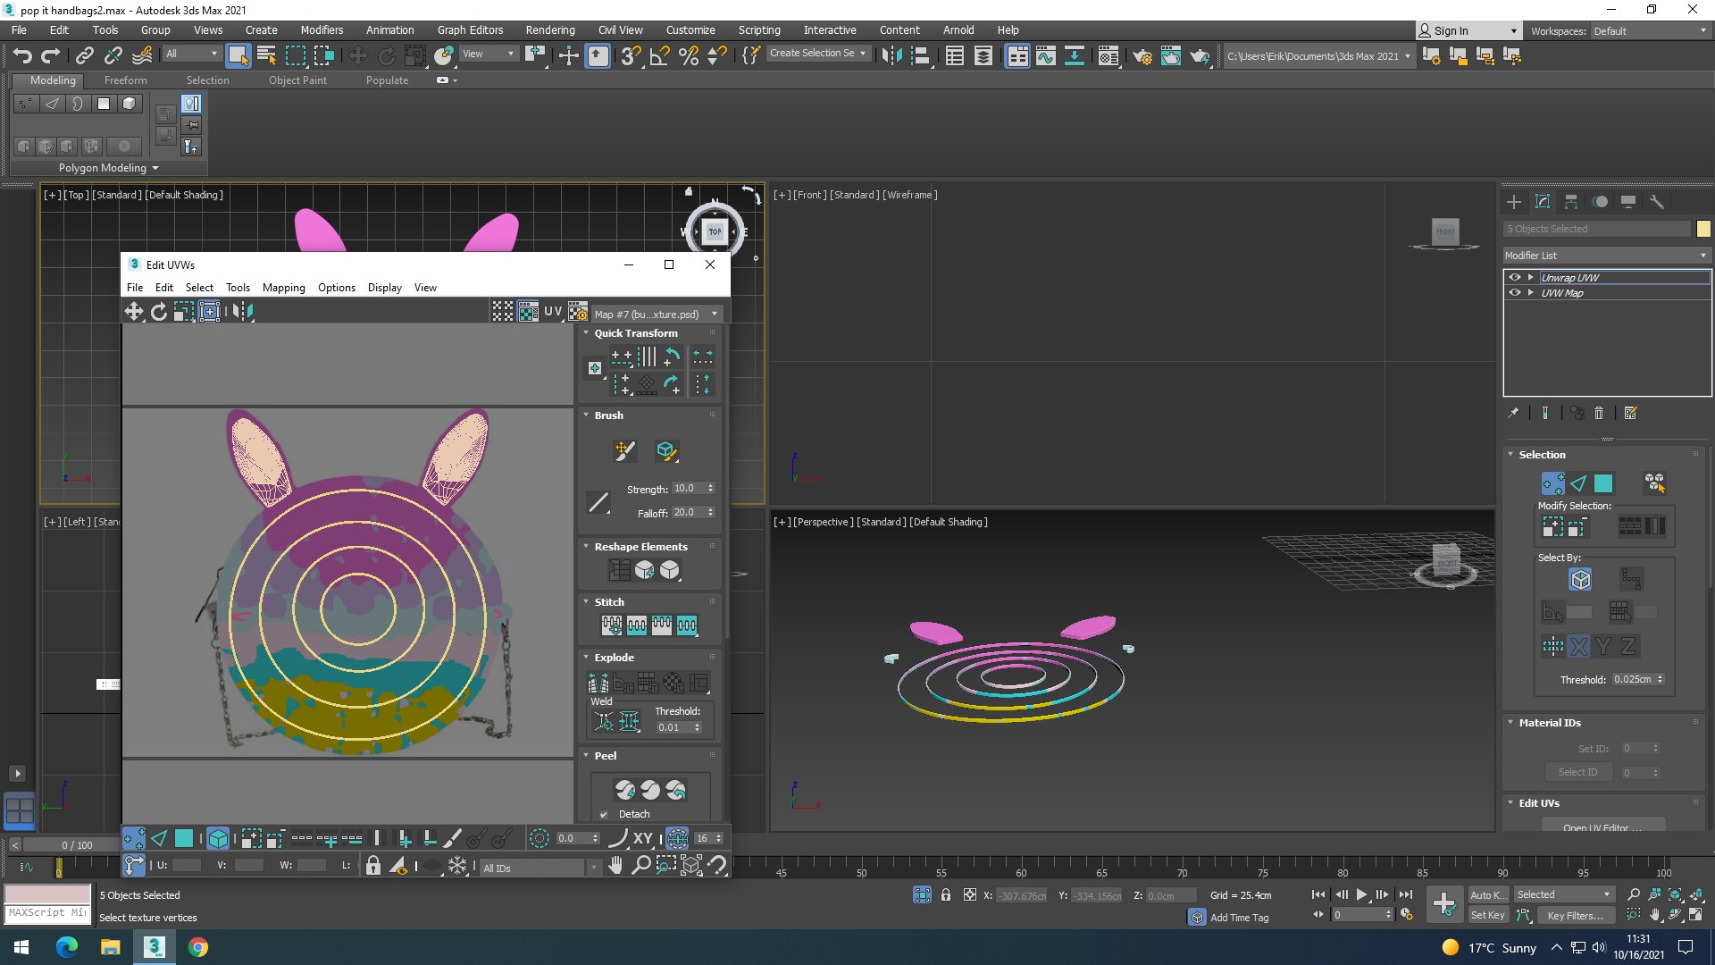
Task: Expand the Unwrap UVW modifier sub-objects arrow
Action: coord(1530,277)
